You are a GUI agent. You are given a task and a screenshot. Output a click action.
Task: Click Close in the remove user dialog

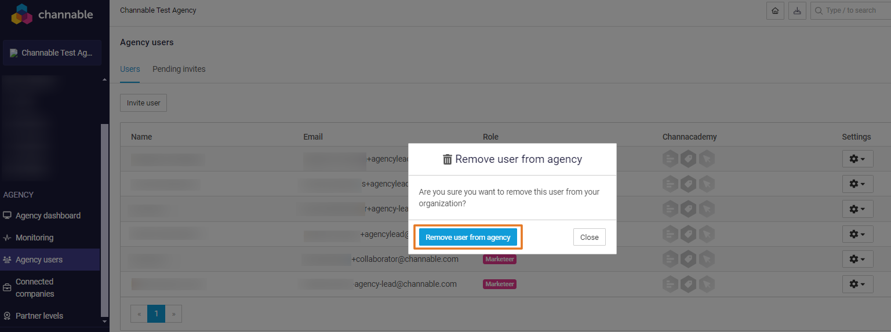589,237
